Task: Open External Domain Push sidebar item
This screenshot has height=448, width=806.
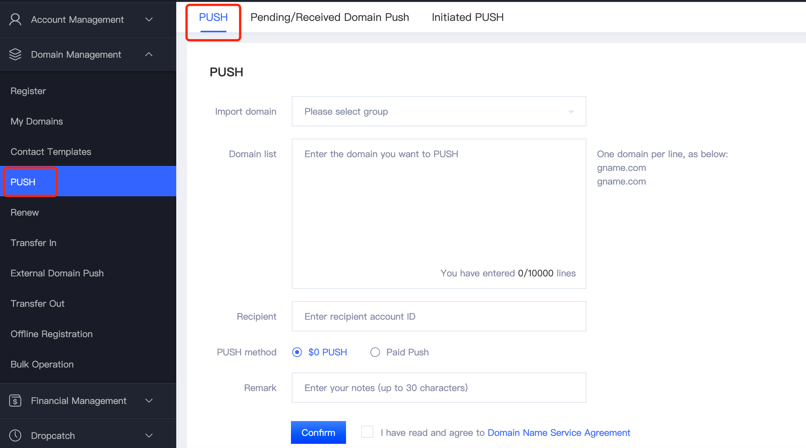Action: [x=57, y=273]
